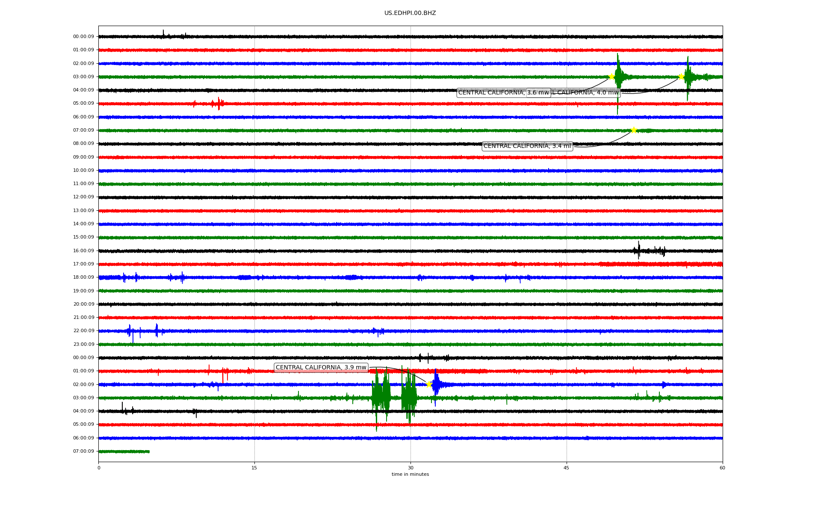This screenshot has height=513, width=821.
Task: Click the 'time in minutes' axis label
Action: click(410, 475)
